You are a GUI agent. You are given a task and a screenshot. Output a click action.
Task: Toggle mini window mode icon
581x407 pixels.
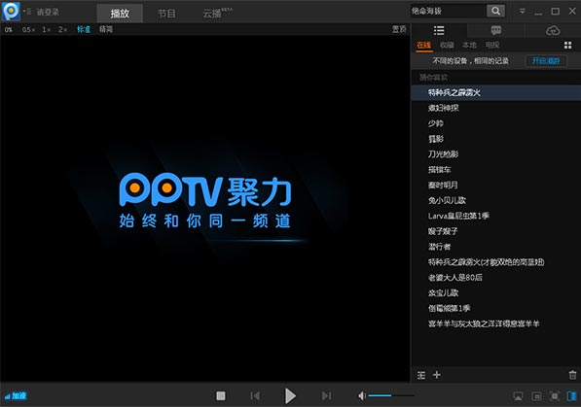(x=536, y=396)
